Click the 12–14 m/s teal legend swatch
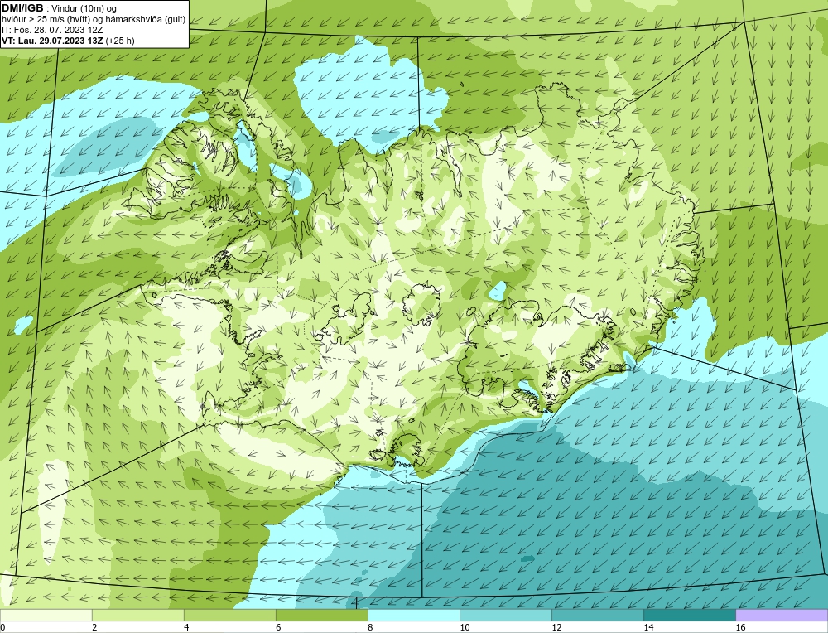Viewport: 828px width, 633px height. 598,615
